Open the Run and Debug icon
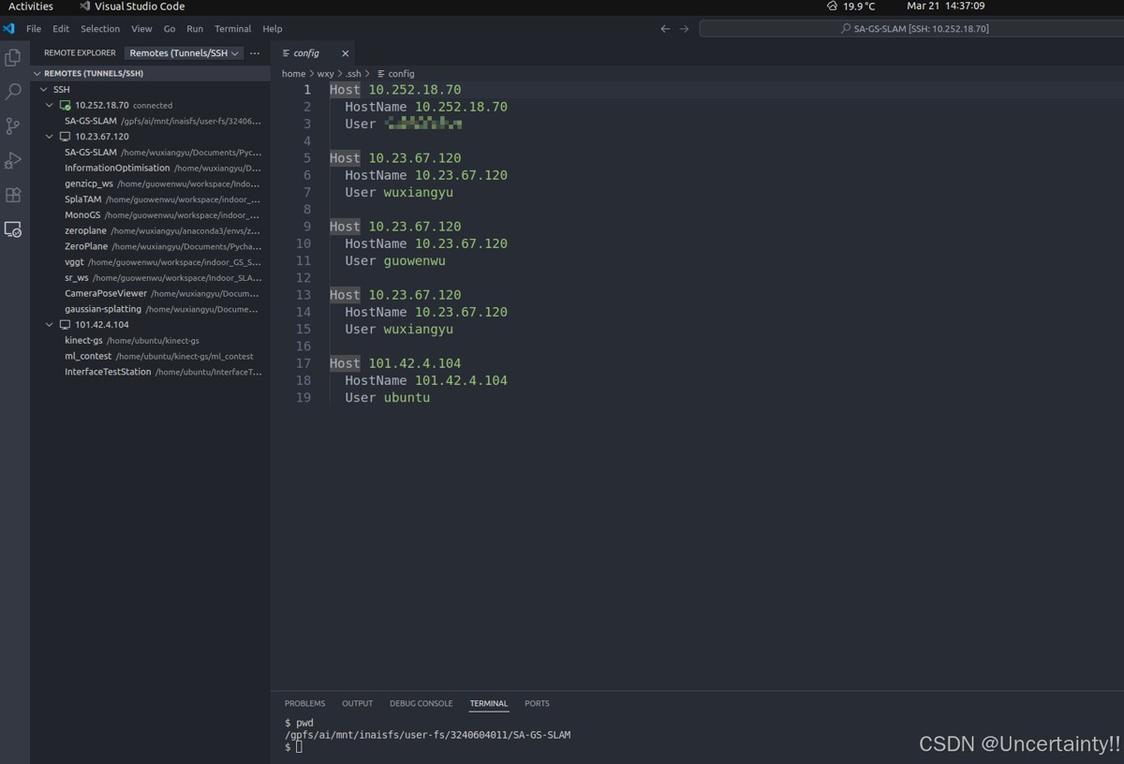Viewport: 1124px width, 764px height. click(13, 161)
